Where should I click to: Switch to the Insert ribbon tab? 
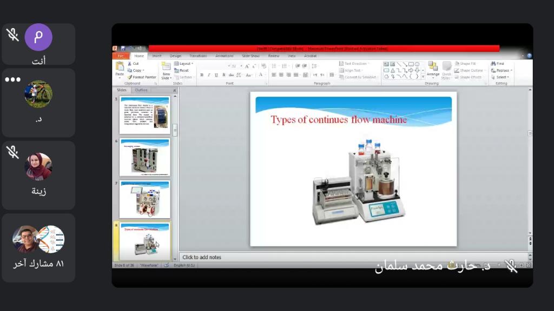click(157, 56)
